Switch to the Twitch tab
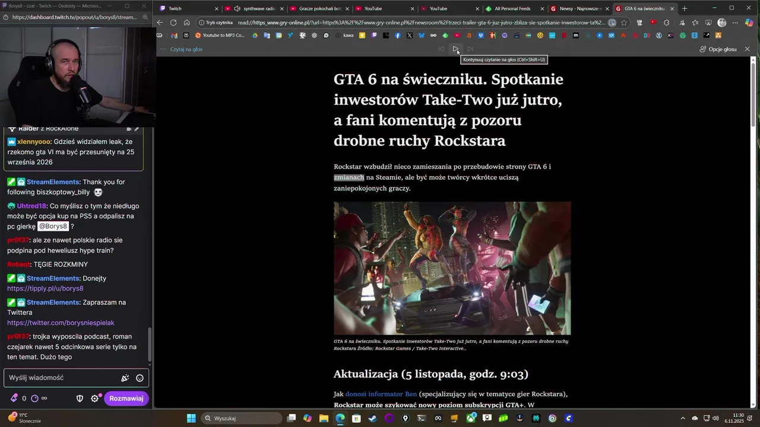 [188, 9]
